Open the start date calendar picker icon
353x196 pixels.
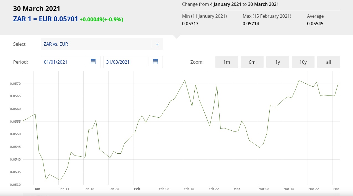pos(93,62)
